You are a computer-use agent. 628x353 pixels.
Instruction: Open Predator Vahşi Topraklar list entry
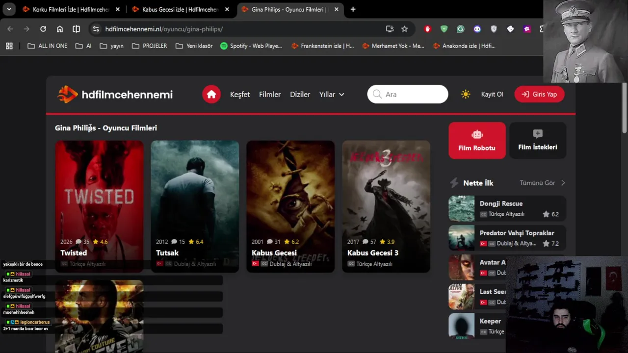click(507, 238)
